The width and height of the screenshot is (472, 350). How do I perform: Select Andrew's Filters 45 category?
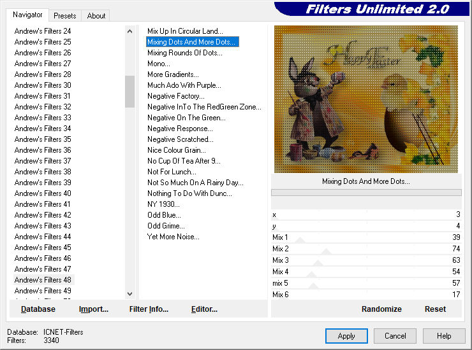[x=43, y=248]
